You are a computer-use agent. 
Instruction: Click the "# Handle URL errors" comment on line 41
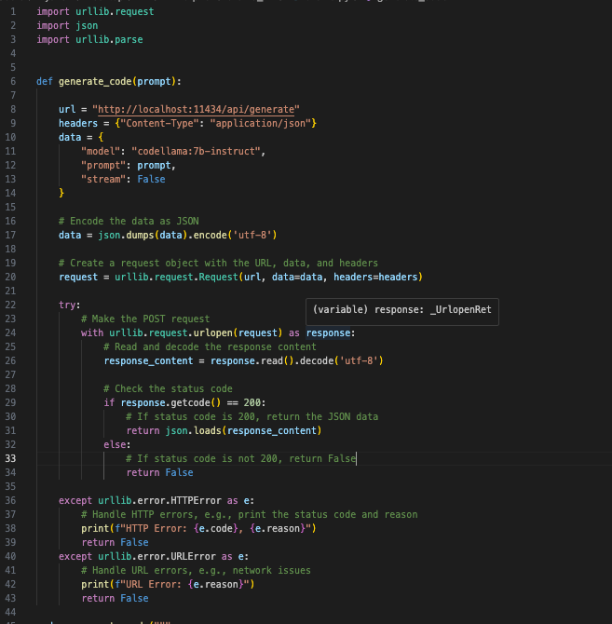(196, 570)
